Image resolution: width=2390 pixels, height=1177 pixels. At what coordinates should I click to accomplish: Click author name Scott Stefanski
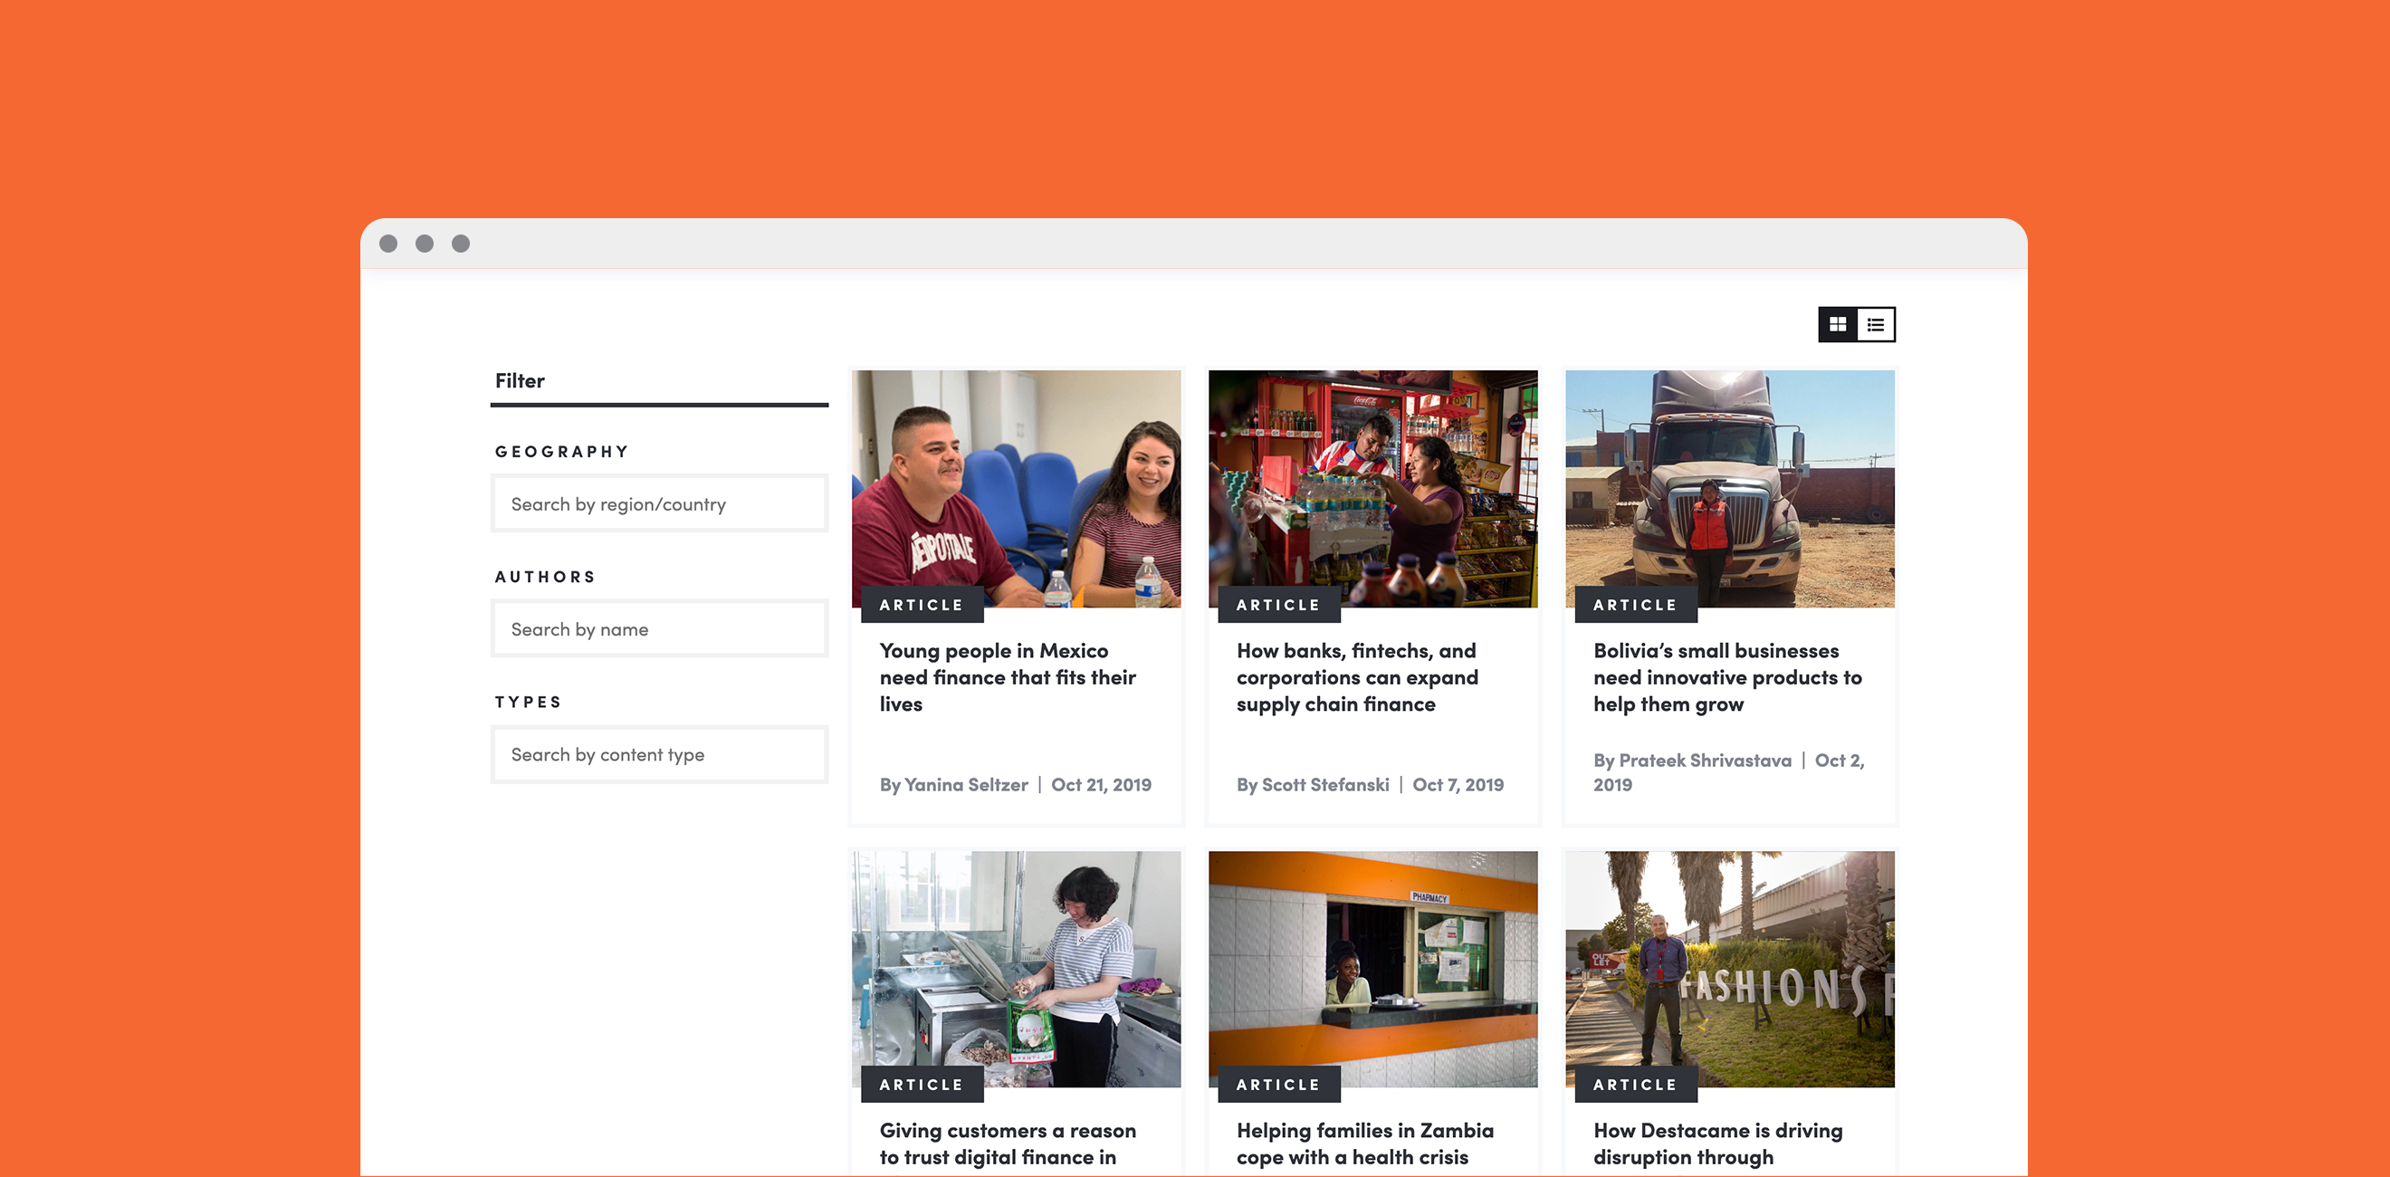point(1324,785)
